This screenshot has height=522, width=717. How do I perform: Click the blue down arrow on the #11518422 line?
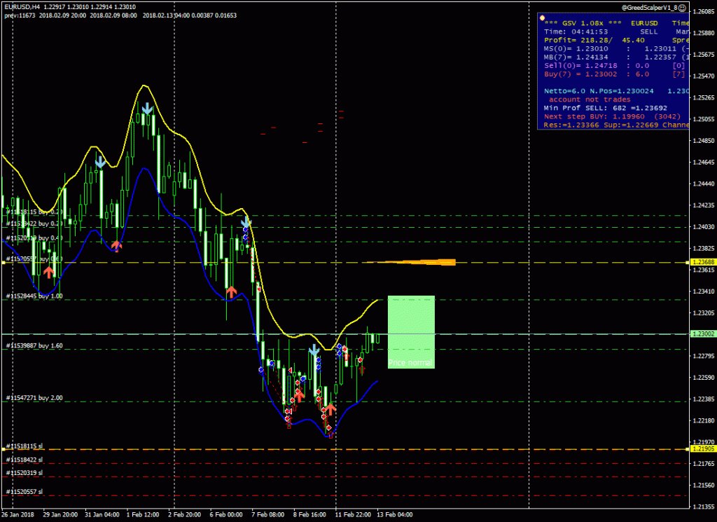(246, 222)
